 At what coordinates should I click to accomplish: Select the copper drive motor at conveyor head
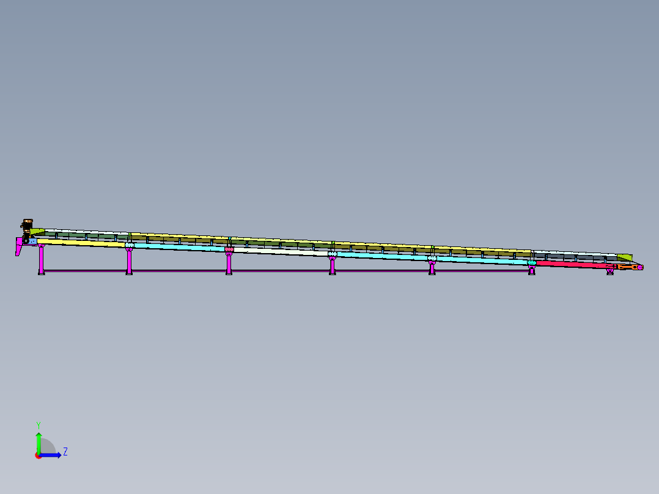click(x=27, y=225)
